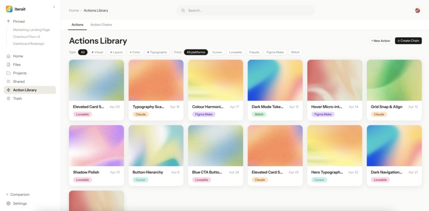Screen dimensions: 429x211
Task: Open Dark Navigation... card thumbnail
Action: click(394, 146)
